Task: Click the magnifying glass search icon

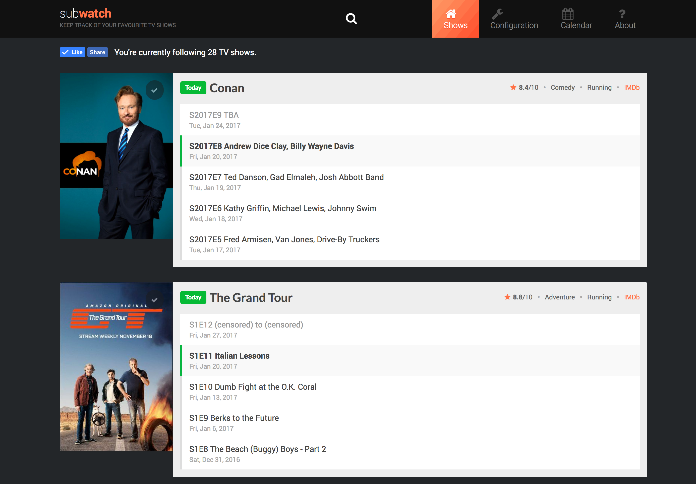Action: coord(351,19)
